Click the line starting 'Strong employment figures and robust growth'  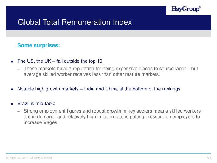[112, 111]
